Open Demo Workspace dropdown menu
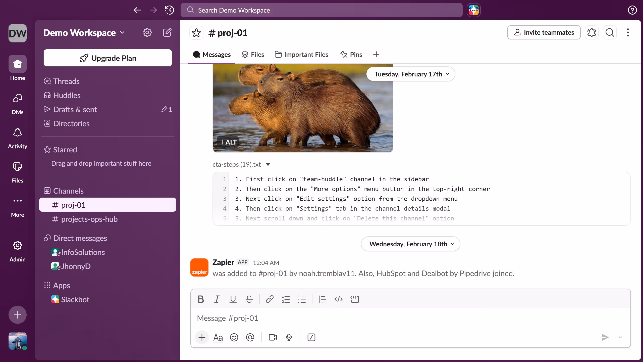Image resolution: width=643 pixels, height=362 pixels. 84,33
